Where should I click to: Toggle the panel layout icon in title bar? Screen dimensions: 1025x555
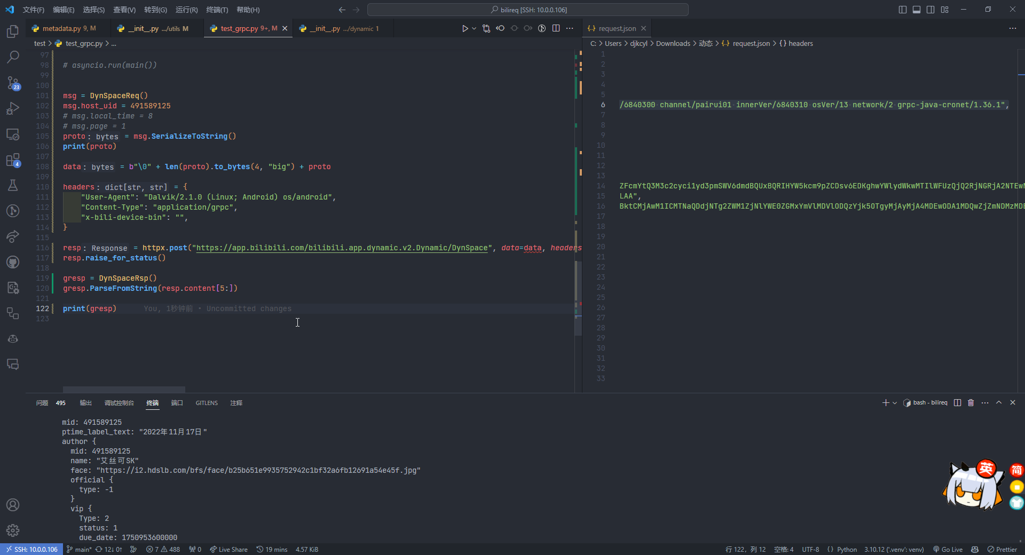point(917,9)
